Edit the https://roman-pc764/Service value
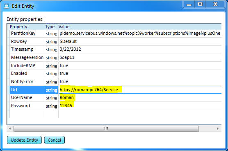Image resolution: width=228 pixels, height=151 pixels. [140, 90]
